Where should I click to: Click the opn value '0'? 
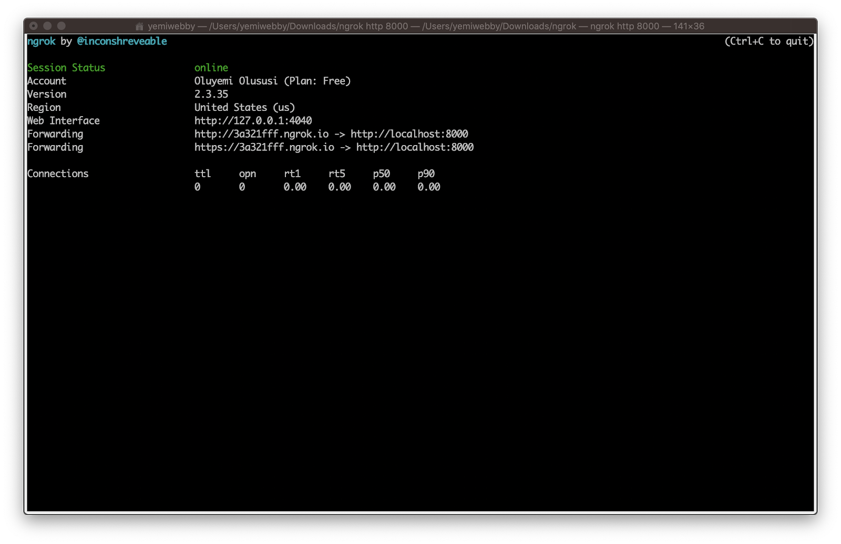pyautogui.click(x=242, y=187)
